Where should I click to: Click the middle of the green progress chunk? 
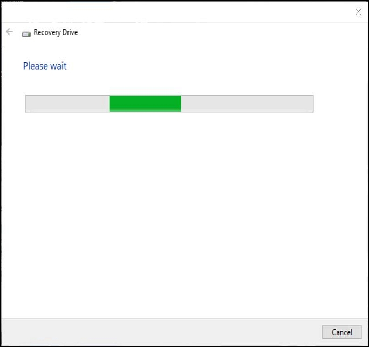coord(145,104)
